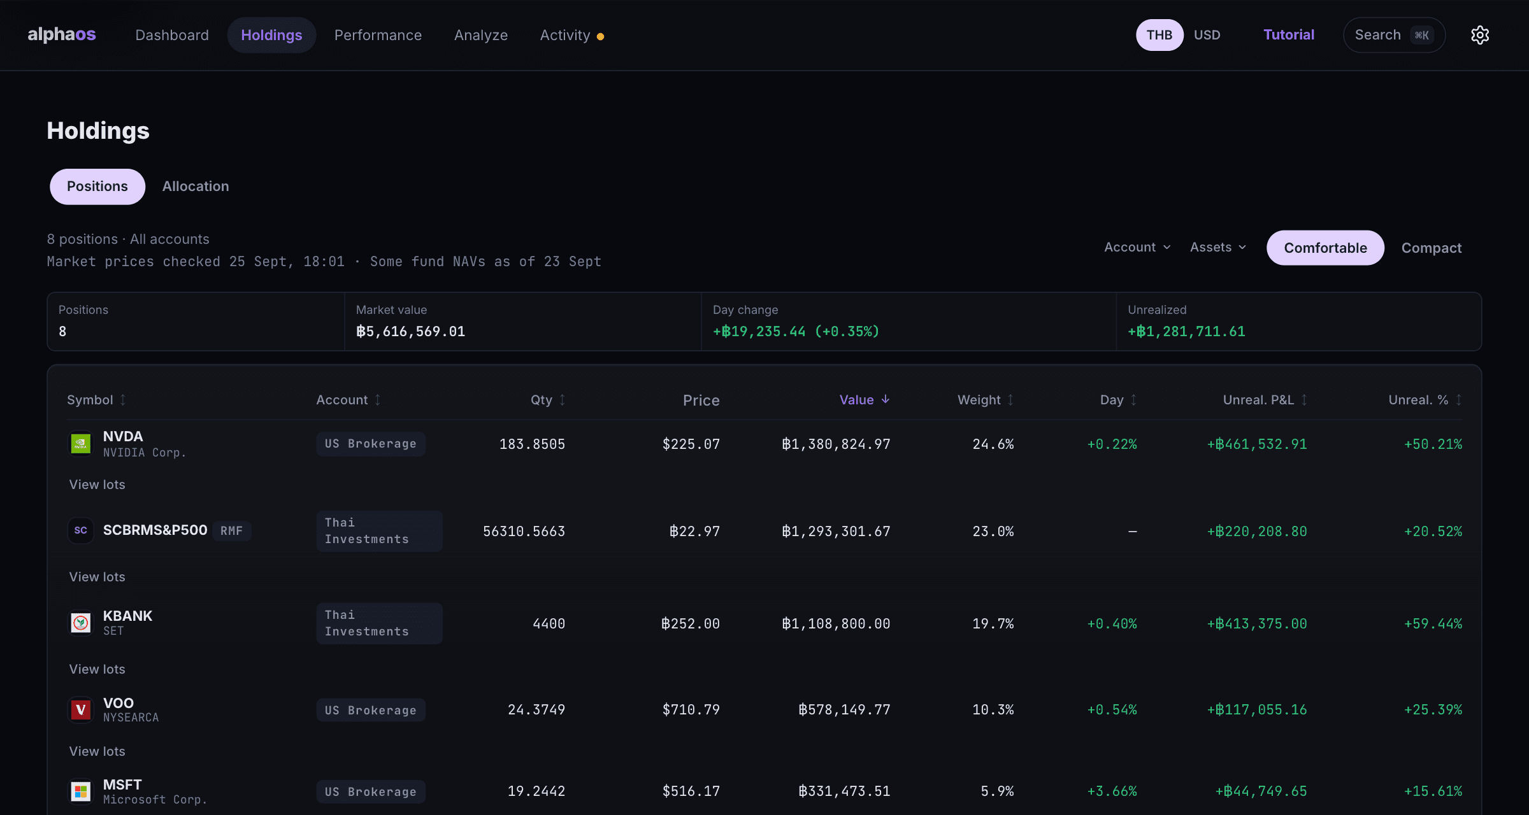This screenshot has height=815, width=1529.
Task: Switch currency to USD
Action: (1207, 35)
